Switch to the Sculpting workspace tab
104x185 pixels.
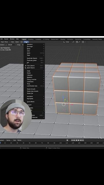38,39
